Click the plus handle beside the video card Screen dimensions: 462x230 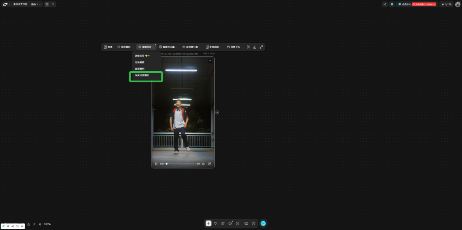pos(217,112)
